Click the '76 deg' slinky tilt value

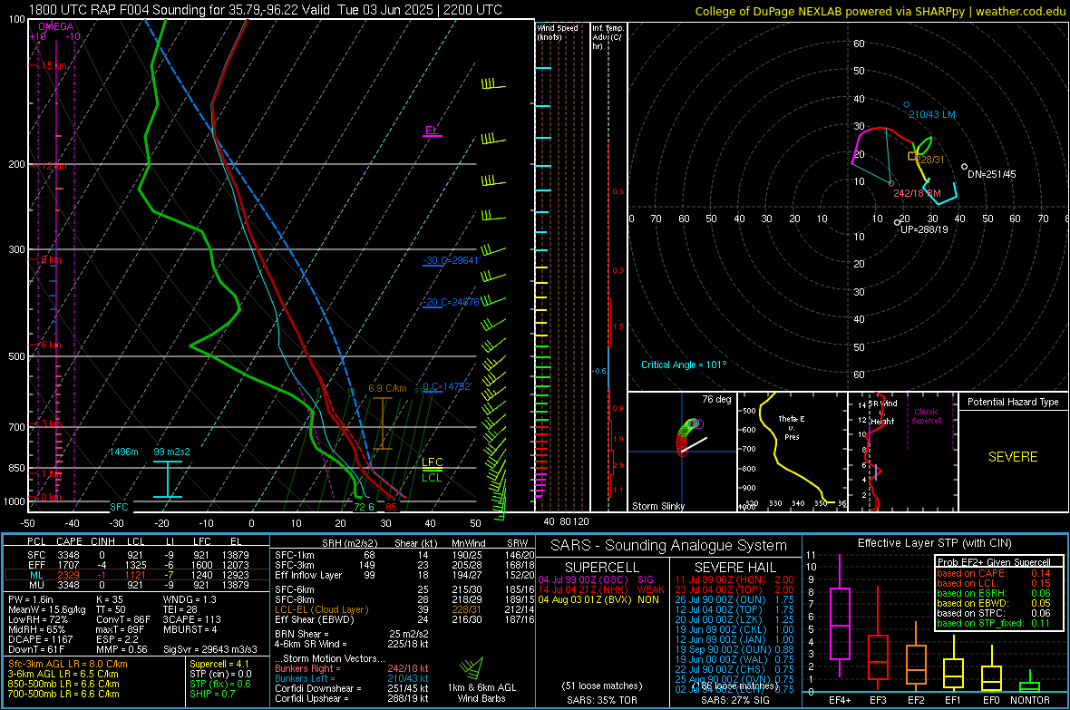click(716, 399)
